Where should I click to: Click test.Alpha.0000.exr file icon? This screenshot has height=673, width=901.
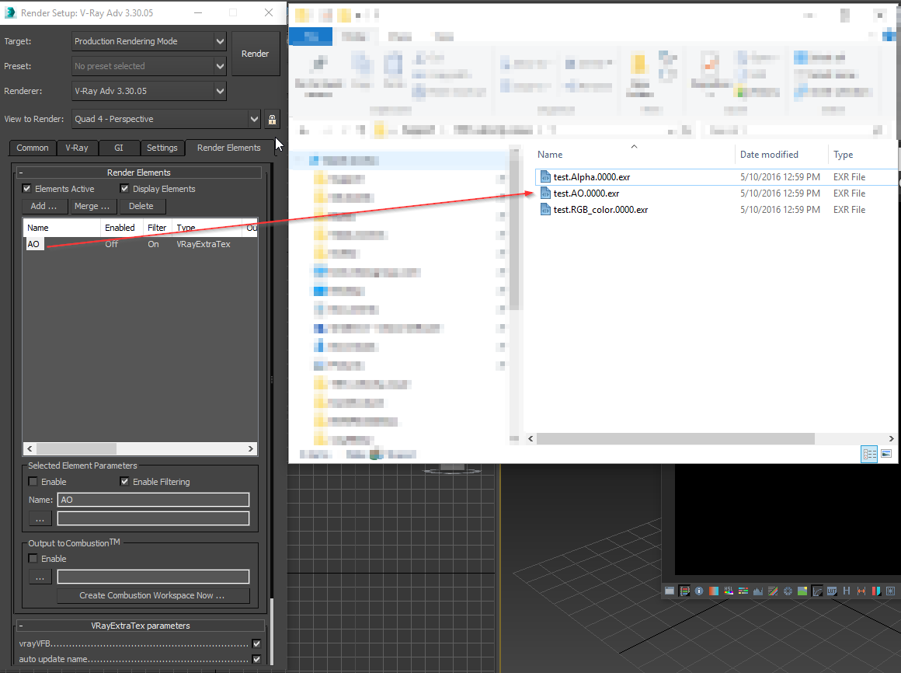pyautogui.click(x=545, y=177)
